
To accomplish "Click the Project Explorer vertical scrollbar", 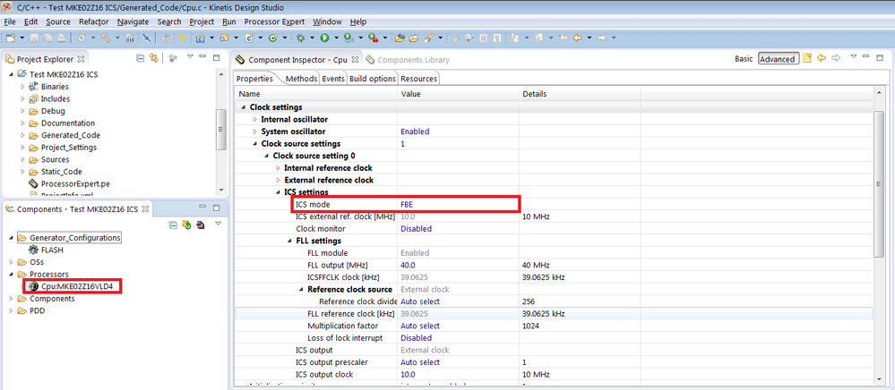I will coord(221,130).
